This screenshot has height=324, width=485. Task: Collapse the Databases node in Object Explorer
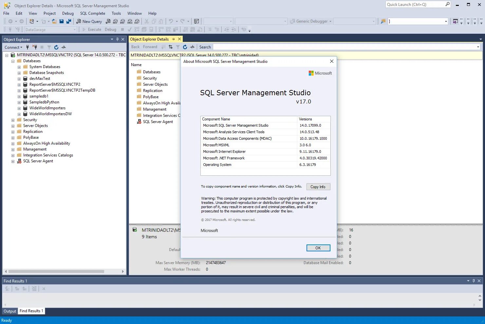13,61
